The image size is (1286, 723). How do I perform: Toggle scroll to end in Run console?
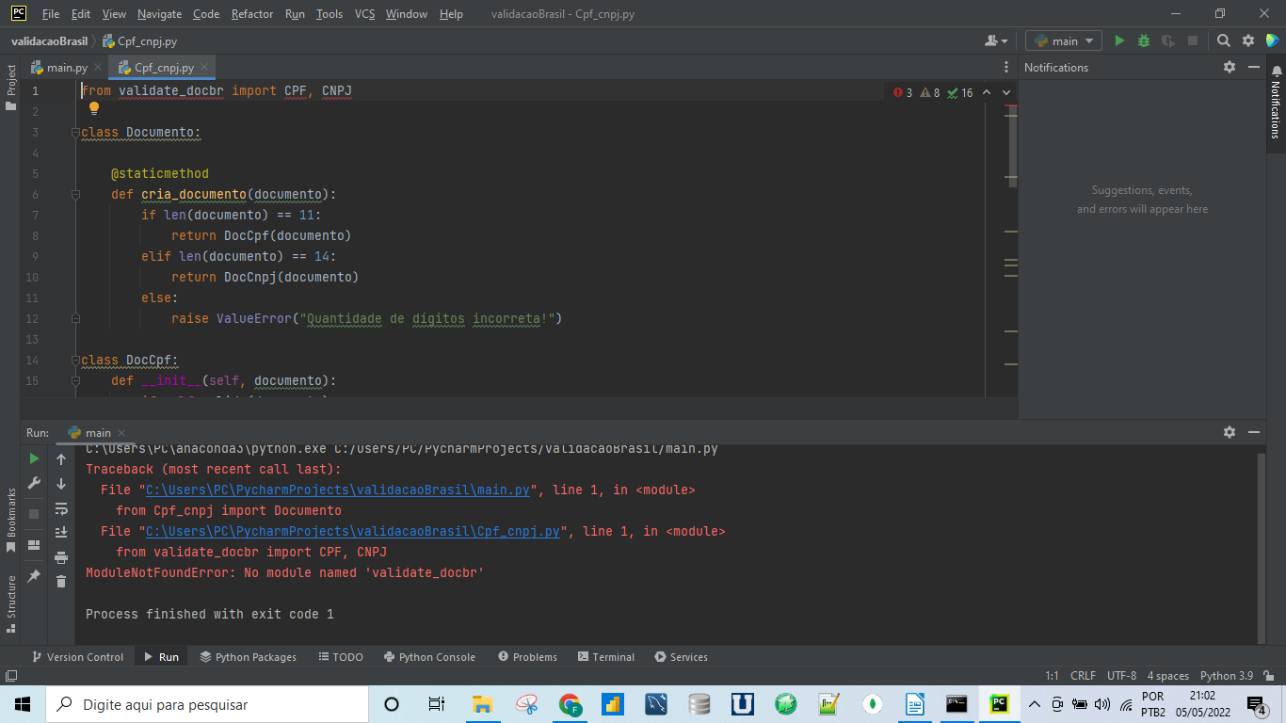pos(61,532)
